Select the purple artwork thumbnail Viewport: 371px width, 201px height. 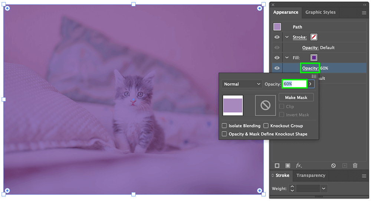[x=233, y=105]
